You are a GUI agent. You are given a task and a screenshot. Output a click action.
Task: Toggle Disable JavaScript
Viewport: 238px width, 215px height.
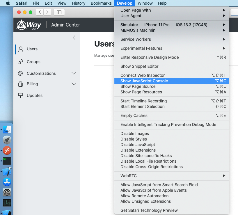click(x=172, y=145)
